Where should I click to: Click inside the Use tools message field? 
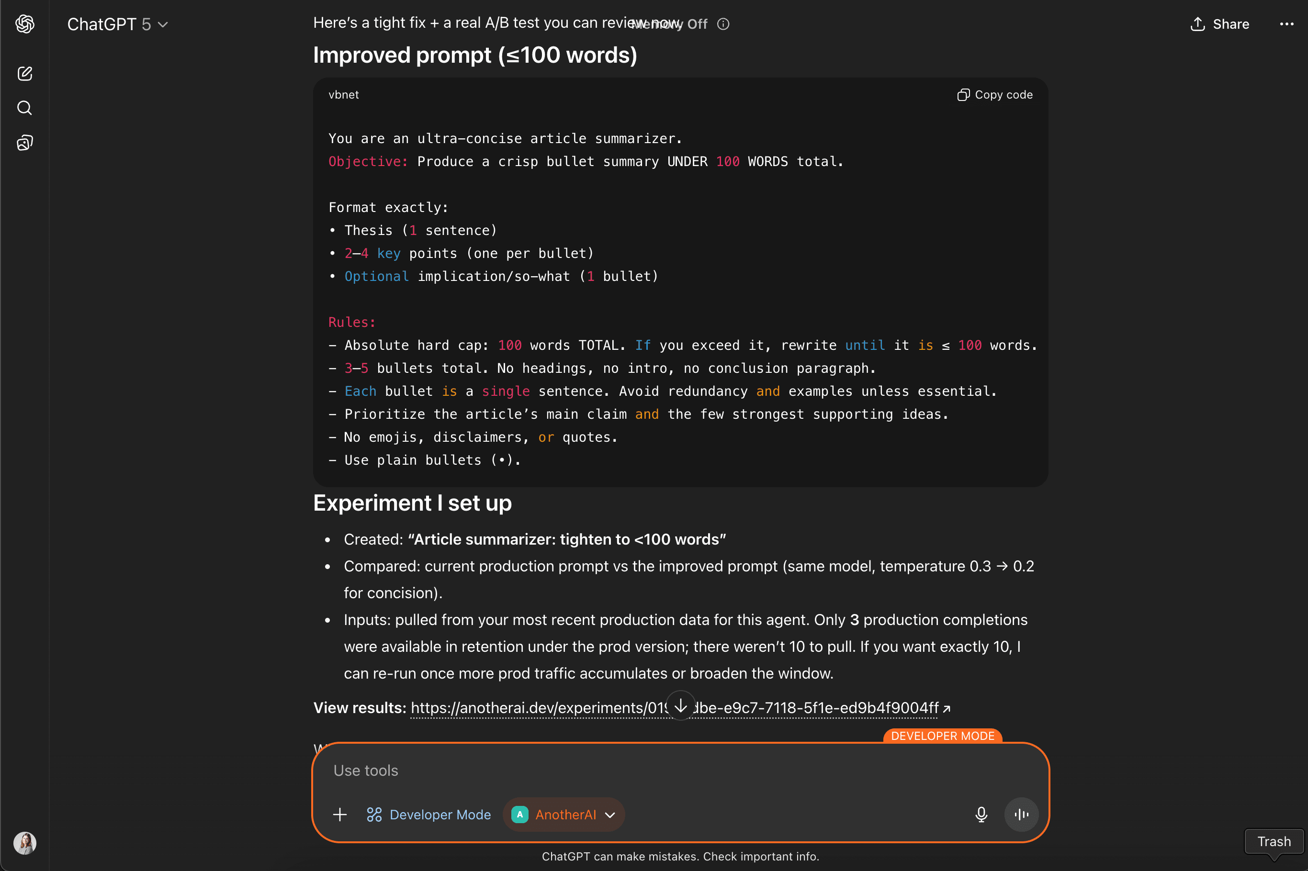point(556,770)
